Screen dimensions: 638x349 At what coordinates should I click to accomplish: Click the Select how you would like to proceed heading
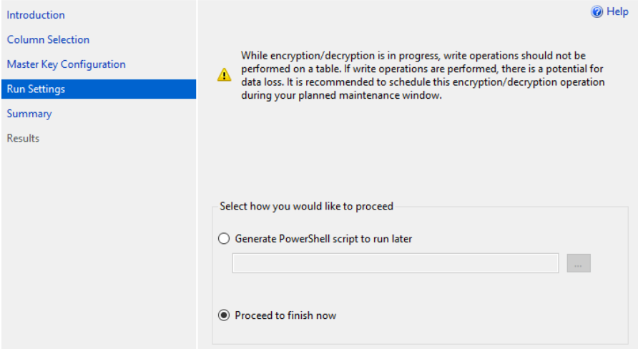(306, 206)
